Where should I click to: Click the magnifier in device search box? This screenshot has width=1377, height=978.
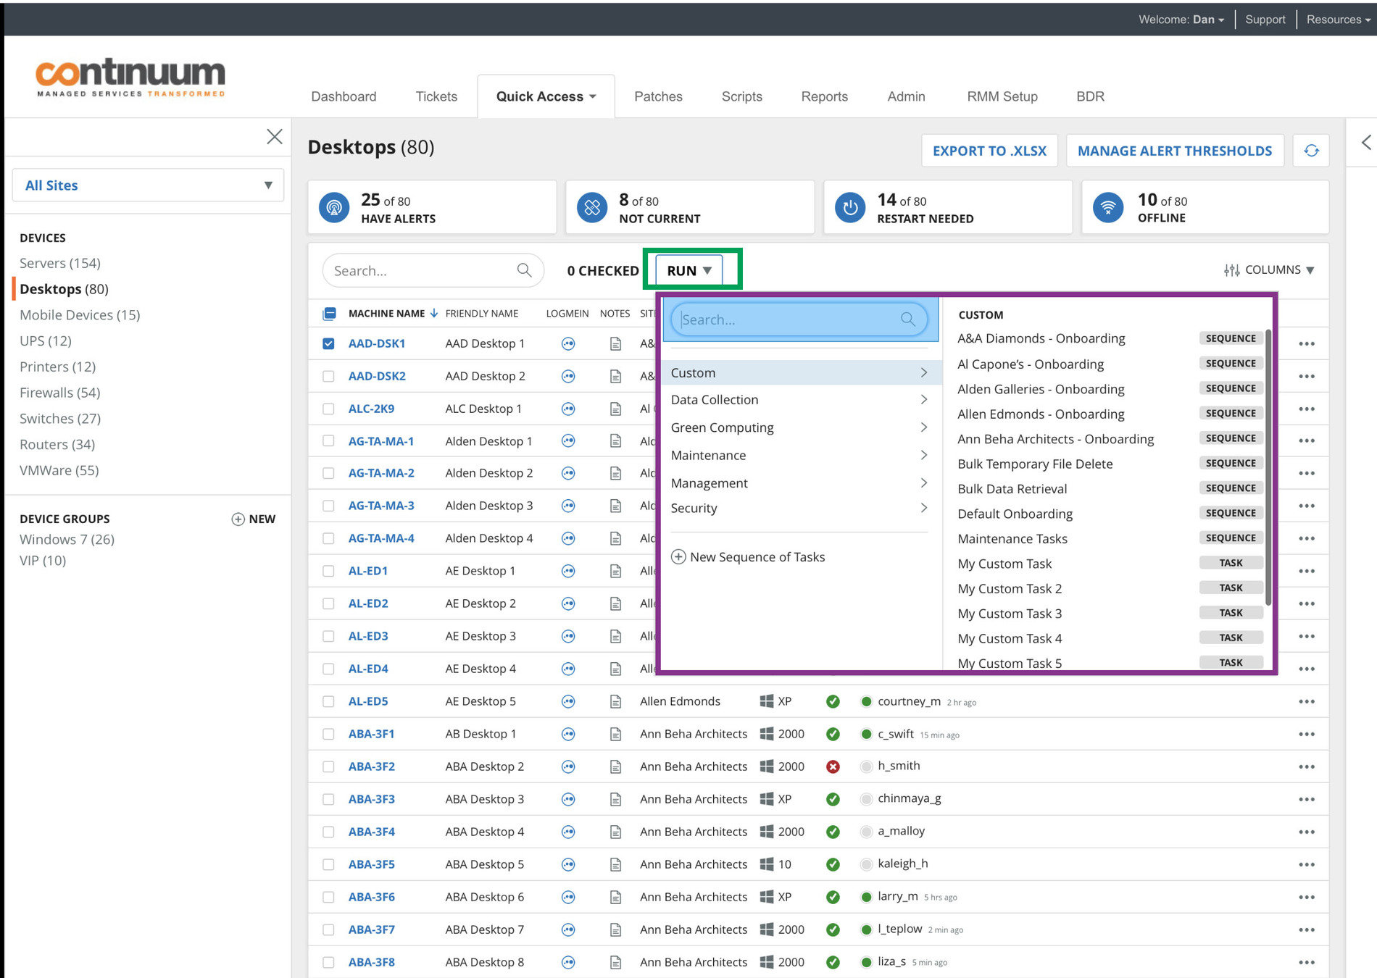click(524, 270)
